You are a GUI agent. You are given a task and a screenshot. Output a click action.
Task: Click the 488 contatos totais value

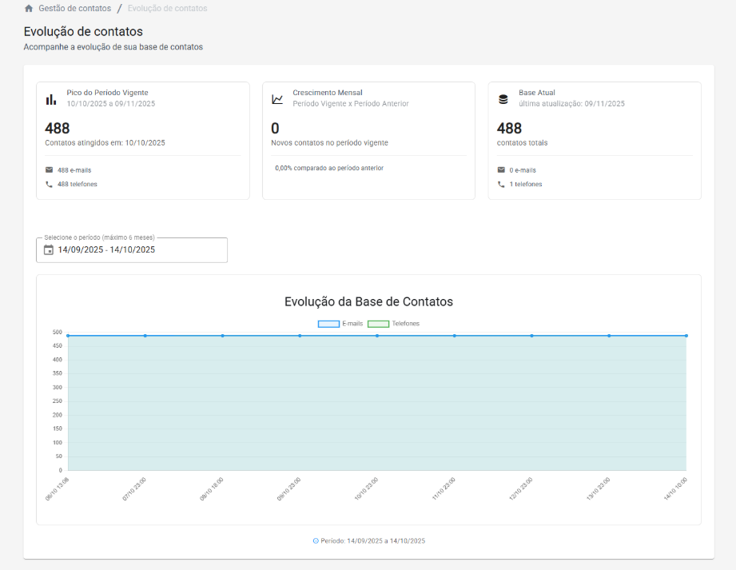tap(509, 128)
